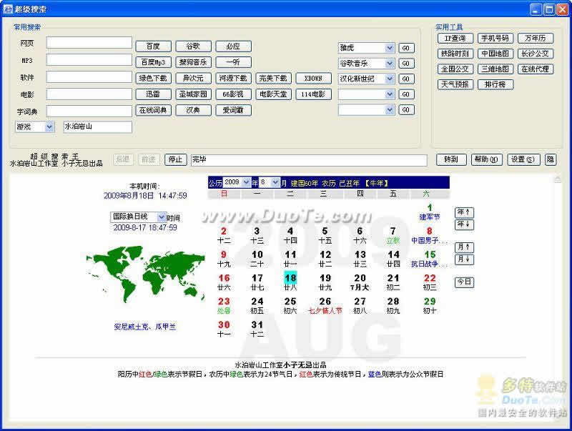Jump to today with 今日 button
The width and height of the screenshot is (572, 431).
click(x=464, y=282)
